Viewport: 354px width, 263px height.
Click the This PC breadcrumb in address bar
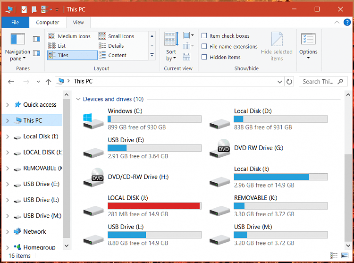click(x=83, y=82)
